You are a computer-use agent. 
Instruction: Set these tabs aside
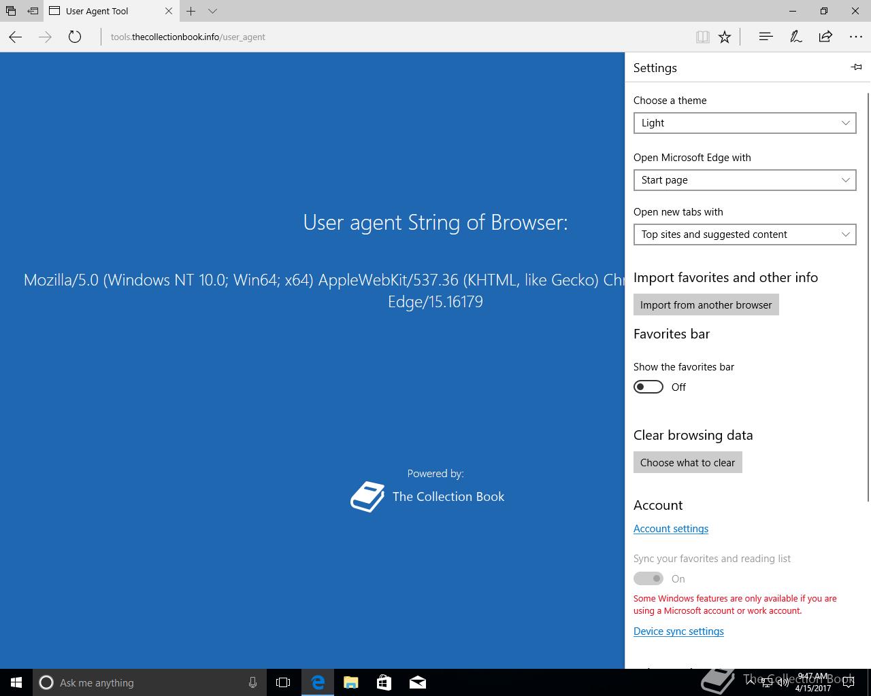[32, 11]
